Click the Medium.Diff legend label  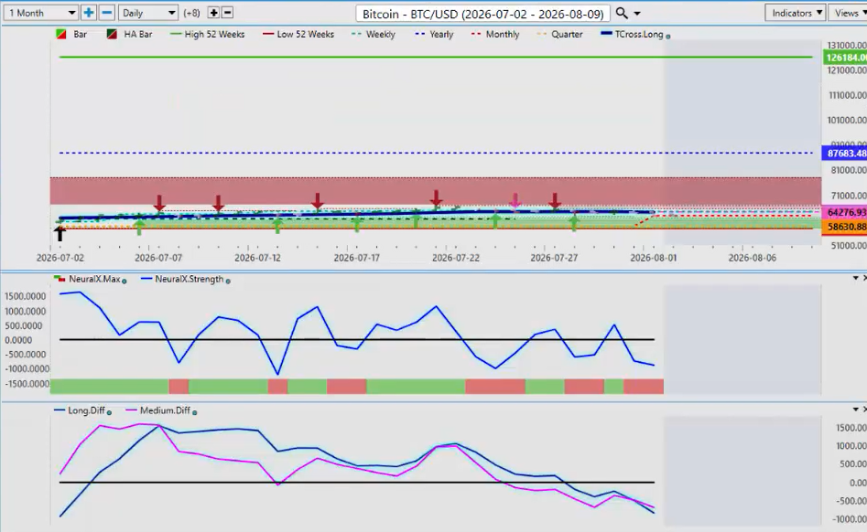pyautogui.click(x=165, y=410)
